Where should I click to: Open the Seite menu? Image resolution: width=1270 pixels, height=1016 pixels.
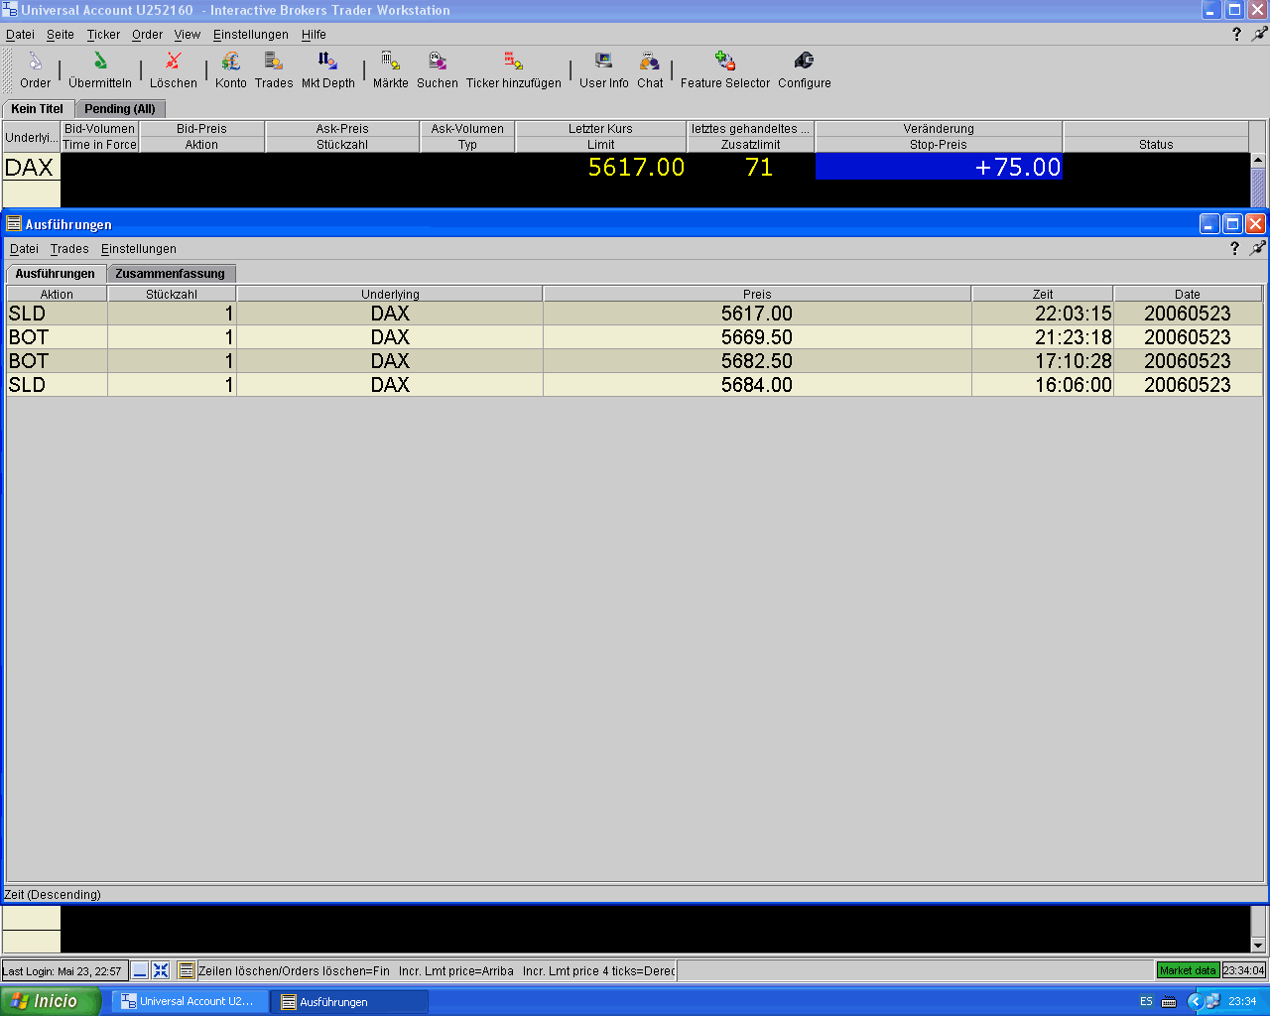pyautogui.click(x=61, y=34)
